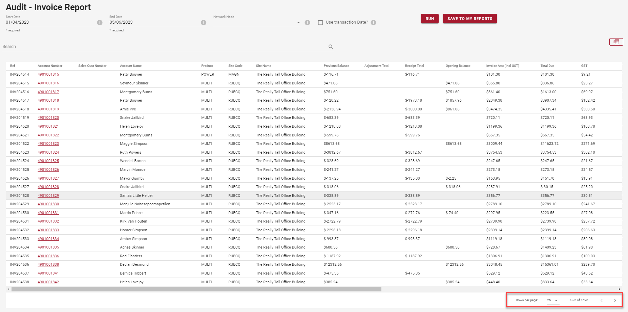
Task: Click info icon beside End Date
Action: pos(203,23)
